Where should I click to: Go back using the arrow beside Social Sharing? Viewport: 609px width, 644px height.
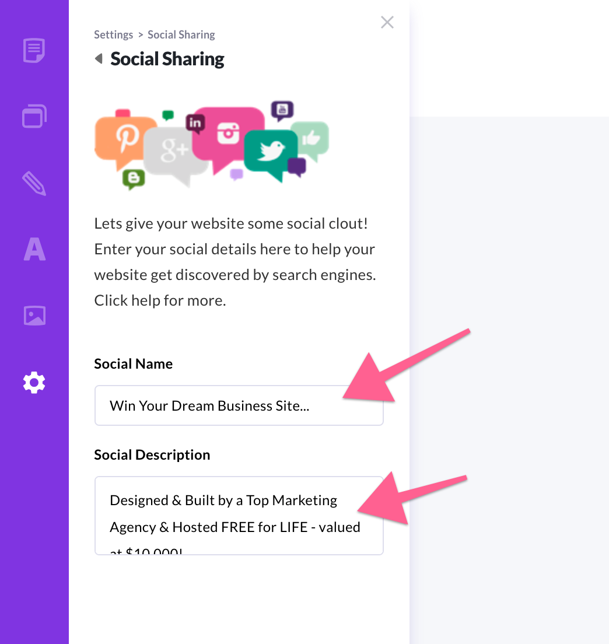click(x=99, y=59)
